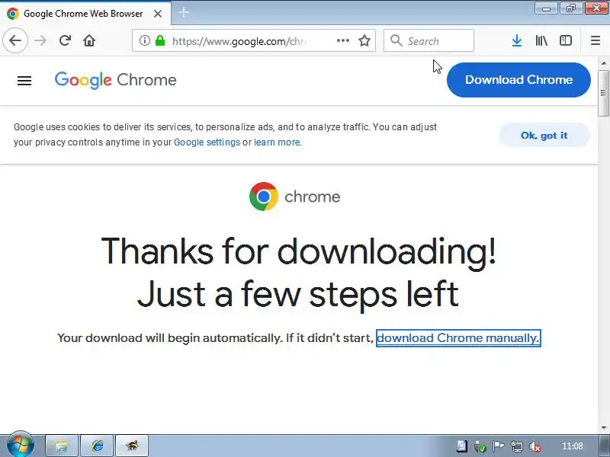Image resolution: width=610 pixels, height=457 pixels.
Task: Bookmark this page with the star icon
Action: [x=364, y=40]
